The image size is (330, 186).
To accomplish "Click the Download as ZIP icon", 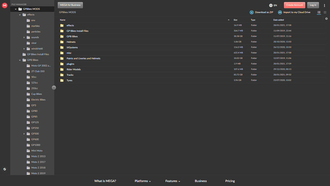I will (x=251, y=13).
